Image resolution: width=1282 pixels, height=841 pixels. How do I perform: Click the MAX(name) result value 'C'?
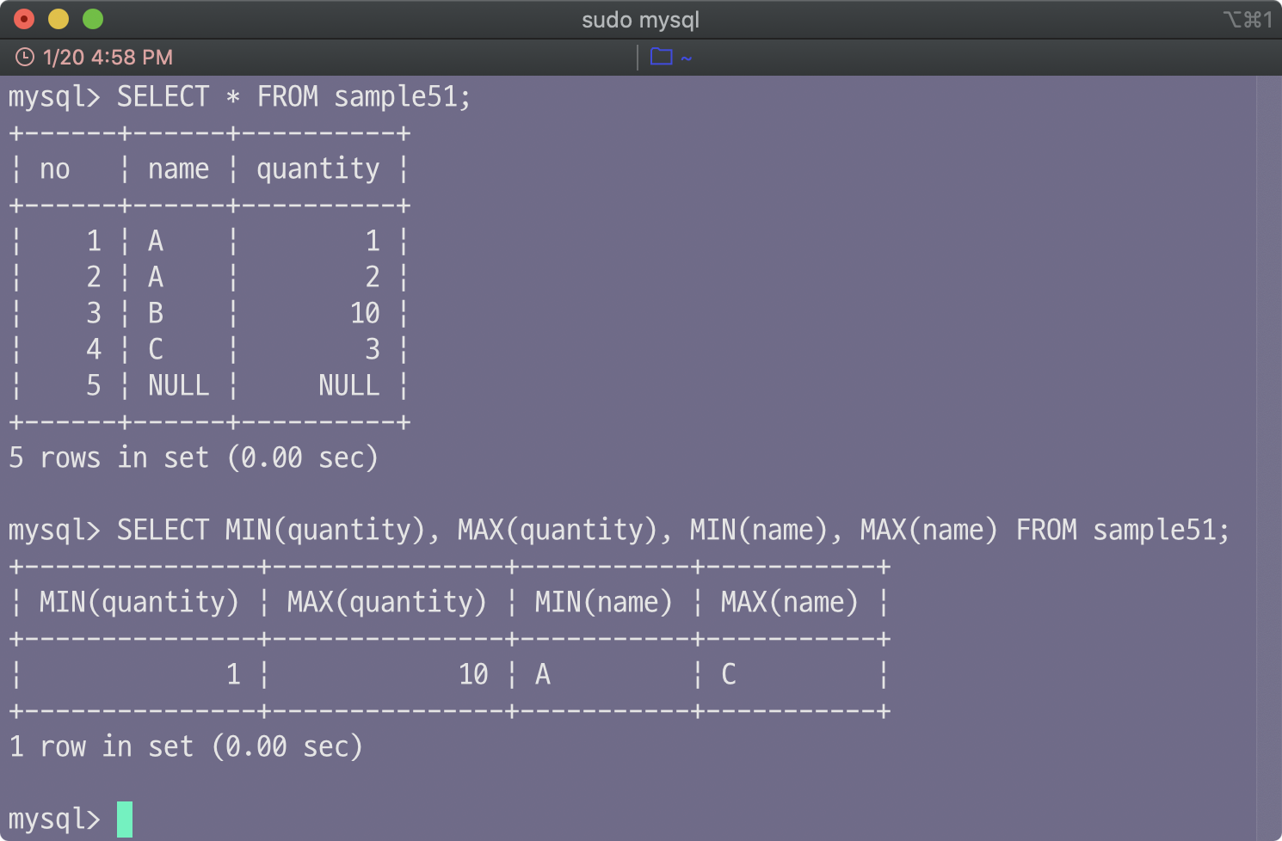729,674
